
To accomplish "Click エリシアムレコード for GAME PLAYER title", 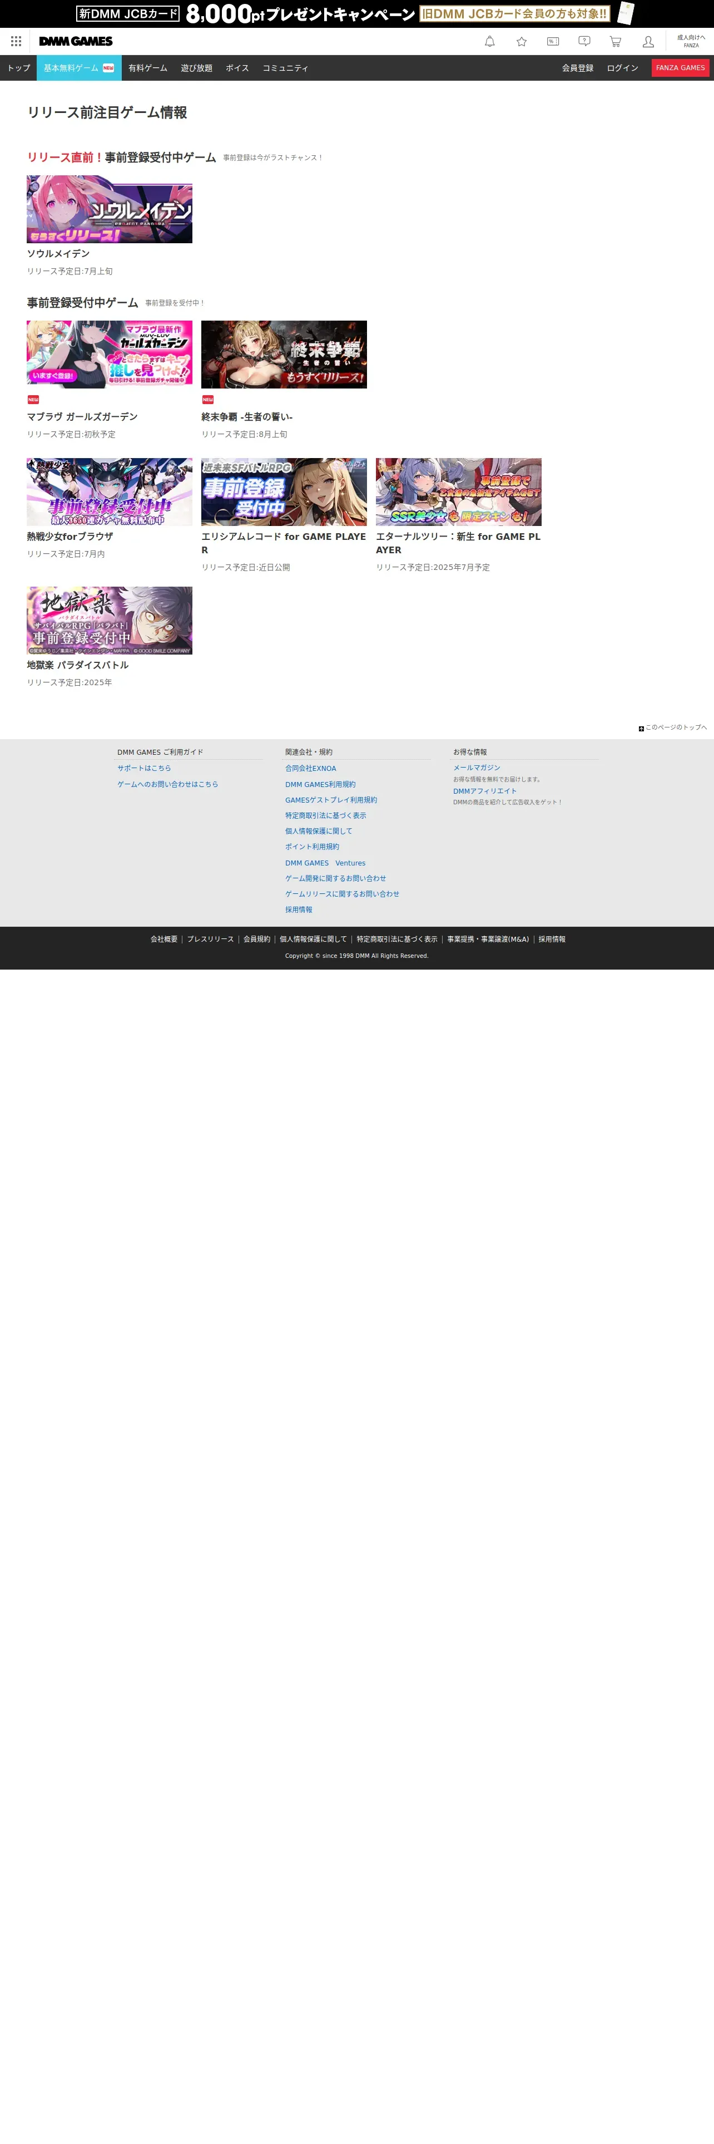I will (x=284, y=543).
